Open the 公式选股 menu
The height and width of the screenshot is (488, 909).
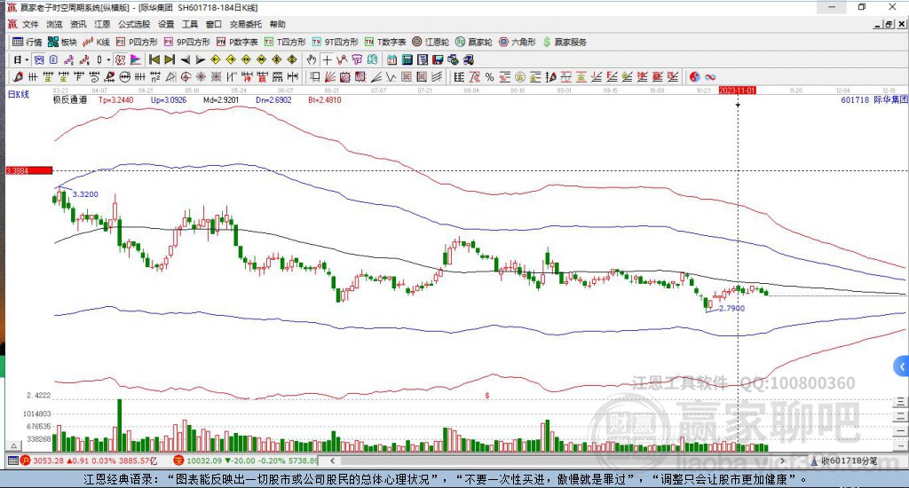(x=134, y=24)
